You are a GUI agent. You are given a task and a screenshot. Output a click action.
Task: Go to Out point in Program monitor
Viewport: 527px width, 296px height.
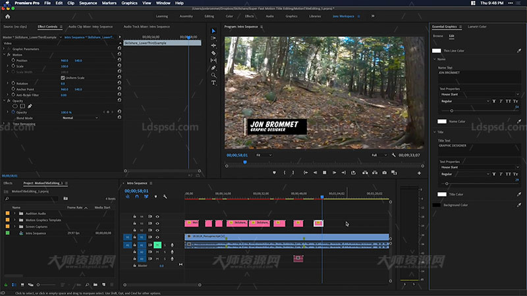[x=343, y=172]
